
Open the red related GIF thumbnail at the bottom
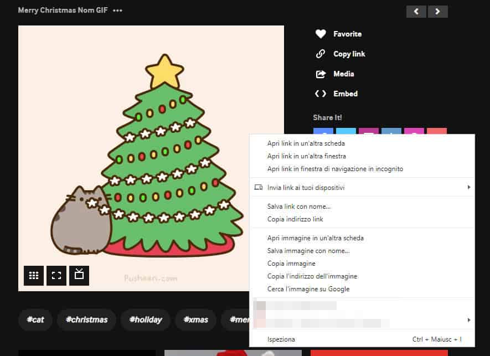[379, 353]
